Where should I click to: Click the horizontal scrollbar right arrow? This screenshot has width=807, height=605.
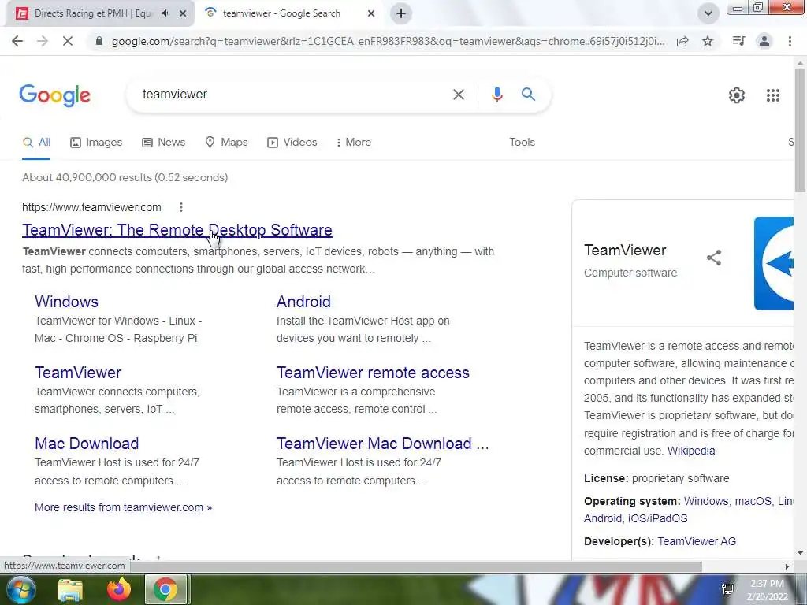[x=787, y=566]
